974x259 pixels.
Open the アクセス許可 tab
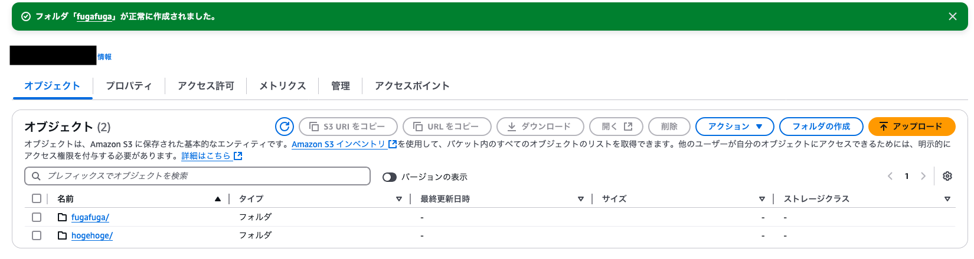tap(206, 86)
